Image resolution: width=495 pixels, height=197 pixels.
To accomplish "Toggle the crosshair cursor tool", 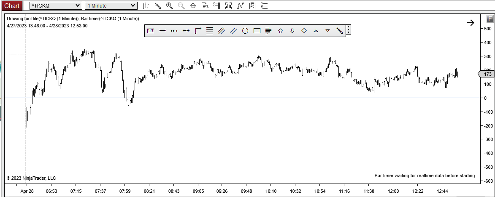I will [x=193, y=5].
